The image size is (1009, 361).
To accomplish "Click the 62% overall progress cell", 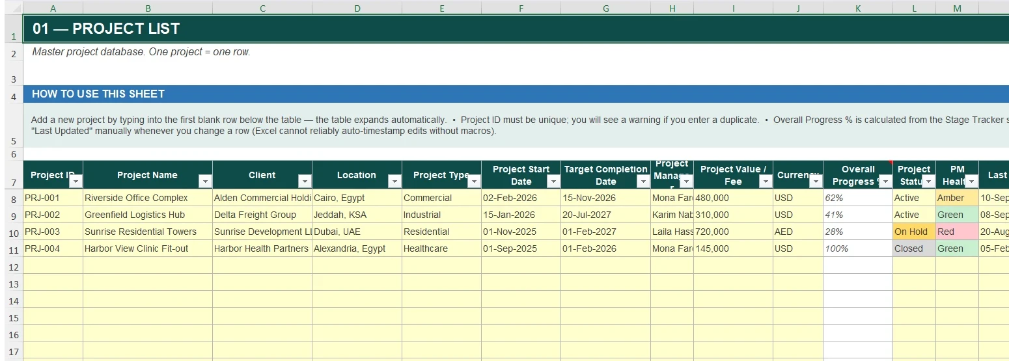I will point(858,198).
